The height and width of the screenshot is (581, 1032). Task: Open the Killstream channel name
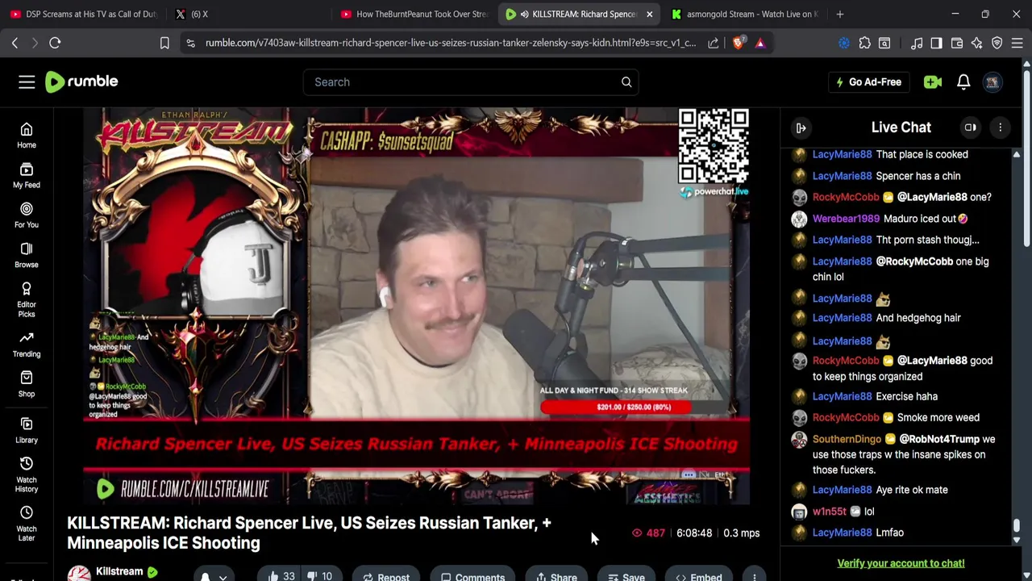point(119,571)
